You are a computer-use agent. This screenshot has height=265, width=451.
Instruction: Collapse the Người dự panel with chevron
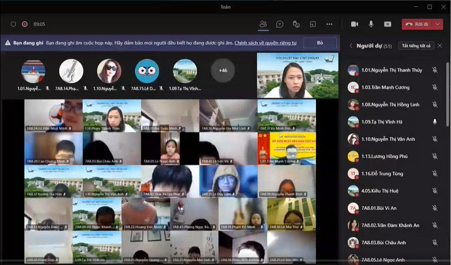(x=351, y=46)
